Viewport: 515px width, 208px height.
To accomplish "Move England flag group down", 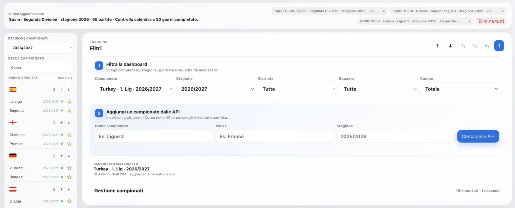I will (69, 123).
